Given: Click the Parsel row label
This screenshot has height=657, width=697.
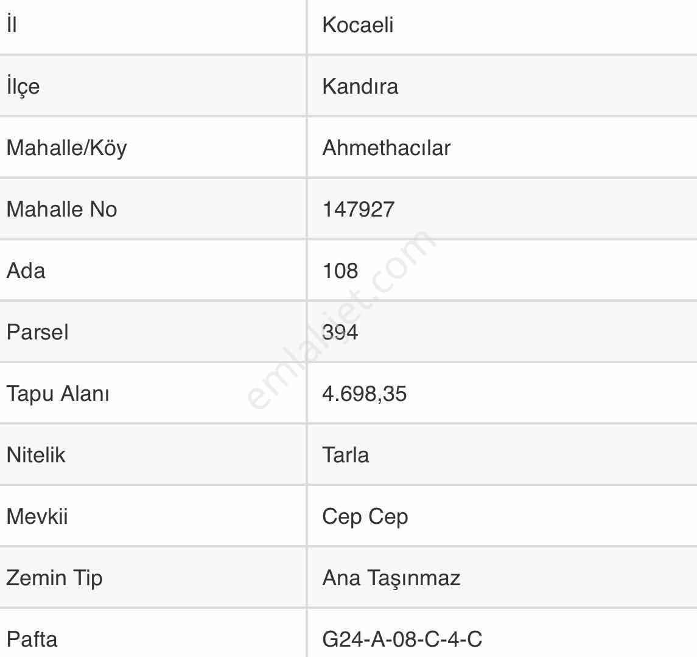Looking at the screenshot, I should point(38,332).
